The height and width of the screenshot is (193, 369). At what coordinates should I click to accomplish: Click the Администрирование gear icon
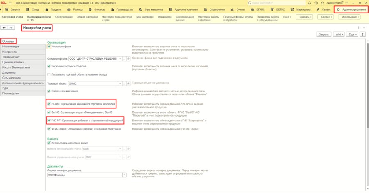click(x=338, y=10)
